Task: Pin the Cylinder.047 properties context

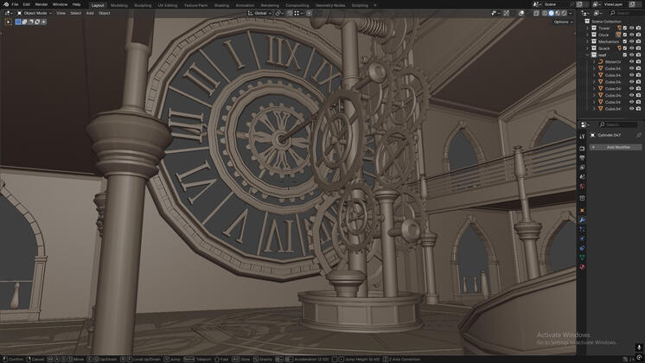Action: [638, 135]
